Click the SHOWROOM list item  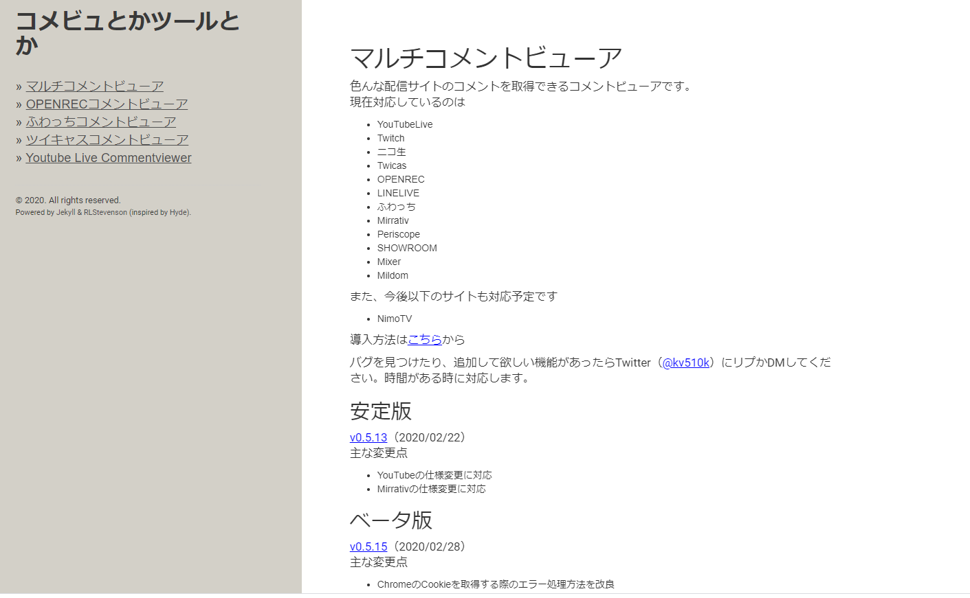[x=407, y=248]
